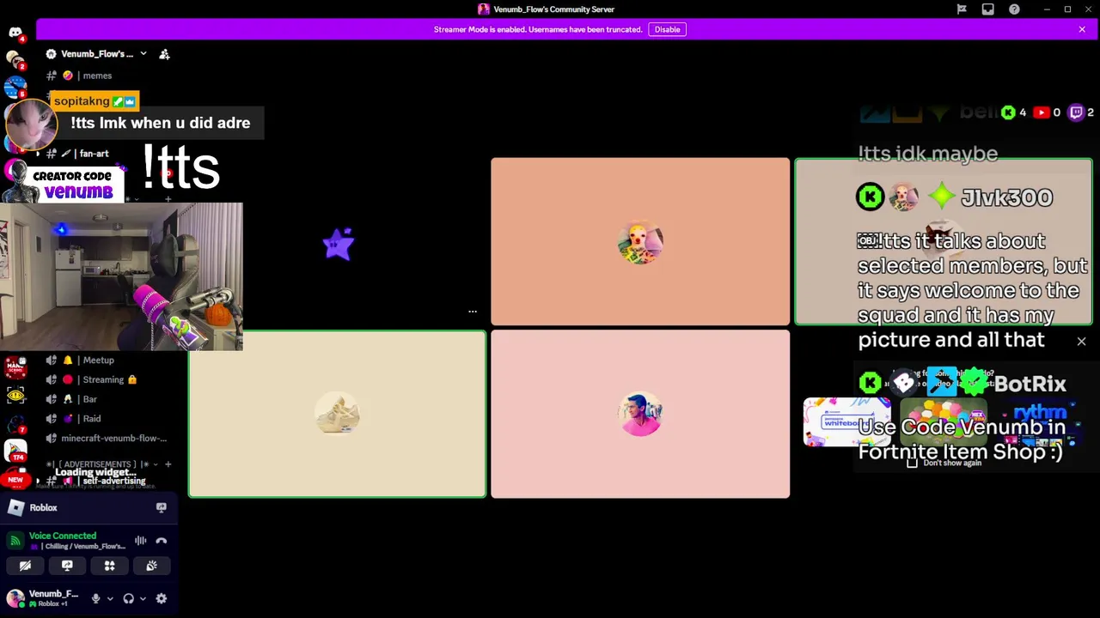Dismiss the Streamer Mode purple banner
Screen dimensions: 1100x618
pos(1082,29)
